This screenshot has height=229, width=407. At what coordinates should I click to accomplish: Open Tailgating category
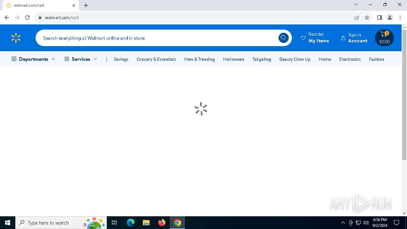pyautogui.click(x=262, y=59)
